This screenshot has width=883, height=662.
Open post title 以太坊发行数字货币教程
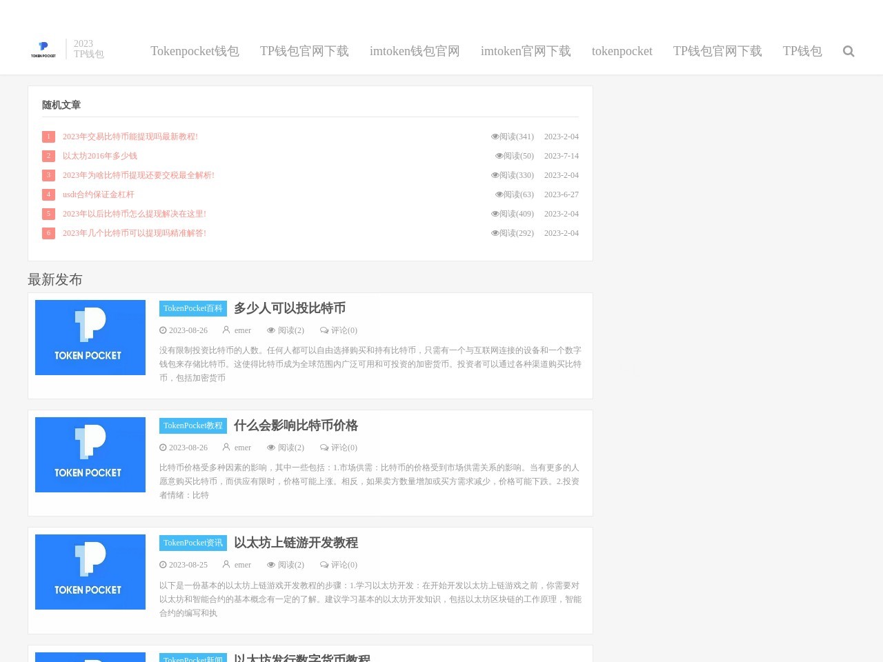[302, 658]
